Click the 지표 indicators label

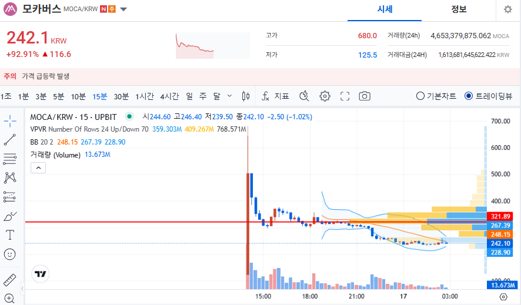click(282, 96)
